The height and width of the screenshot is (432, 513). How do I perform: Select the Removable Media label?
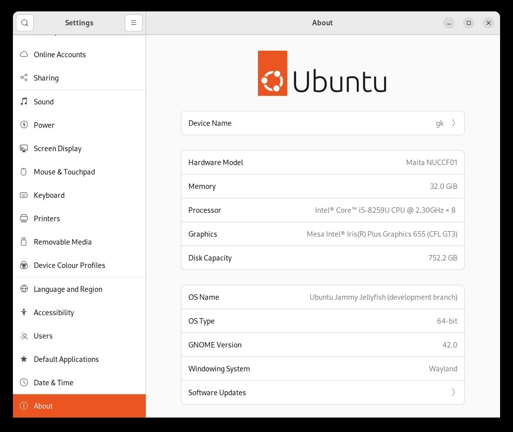[x=63, y=242]
